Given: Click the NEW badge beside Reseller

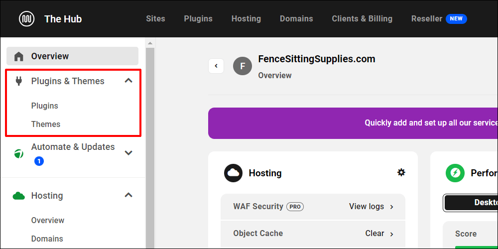Looking at the screenshot, I should 456,19.
